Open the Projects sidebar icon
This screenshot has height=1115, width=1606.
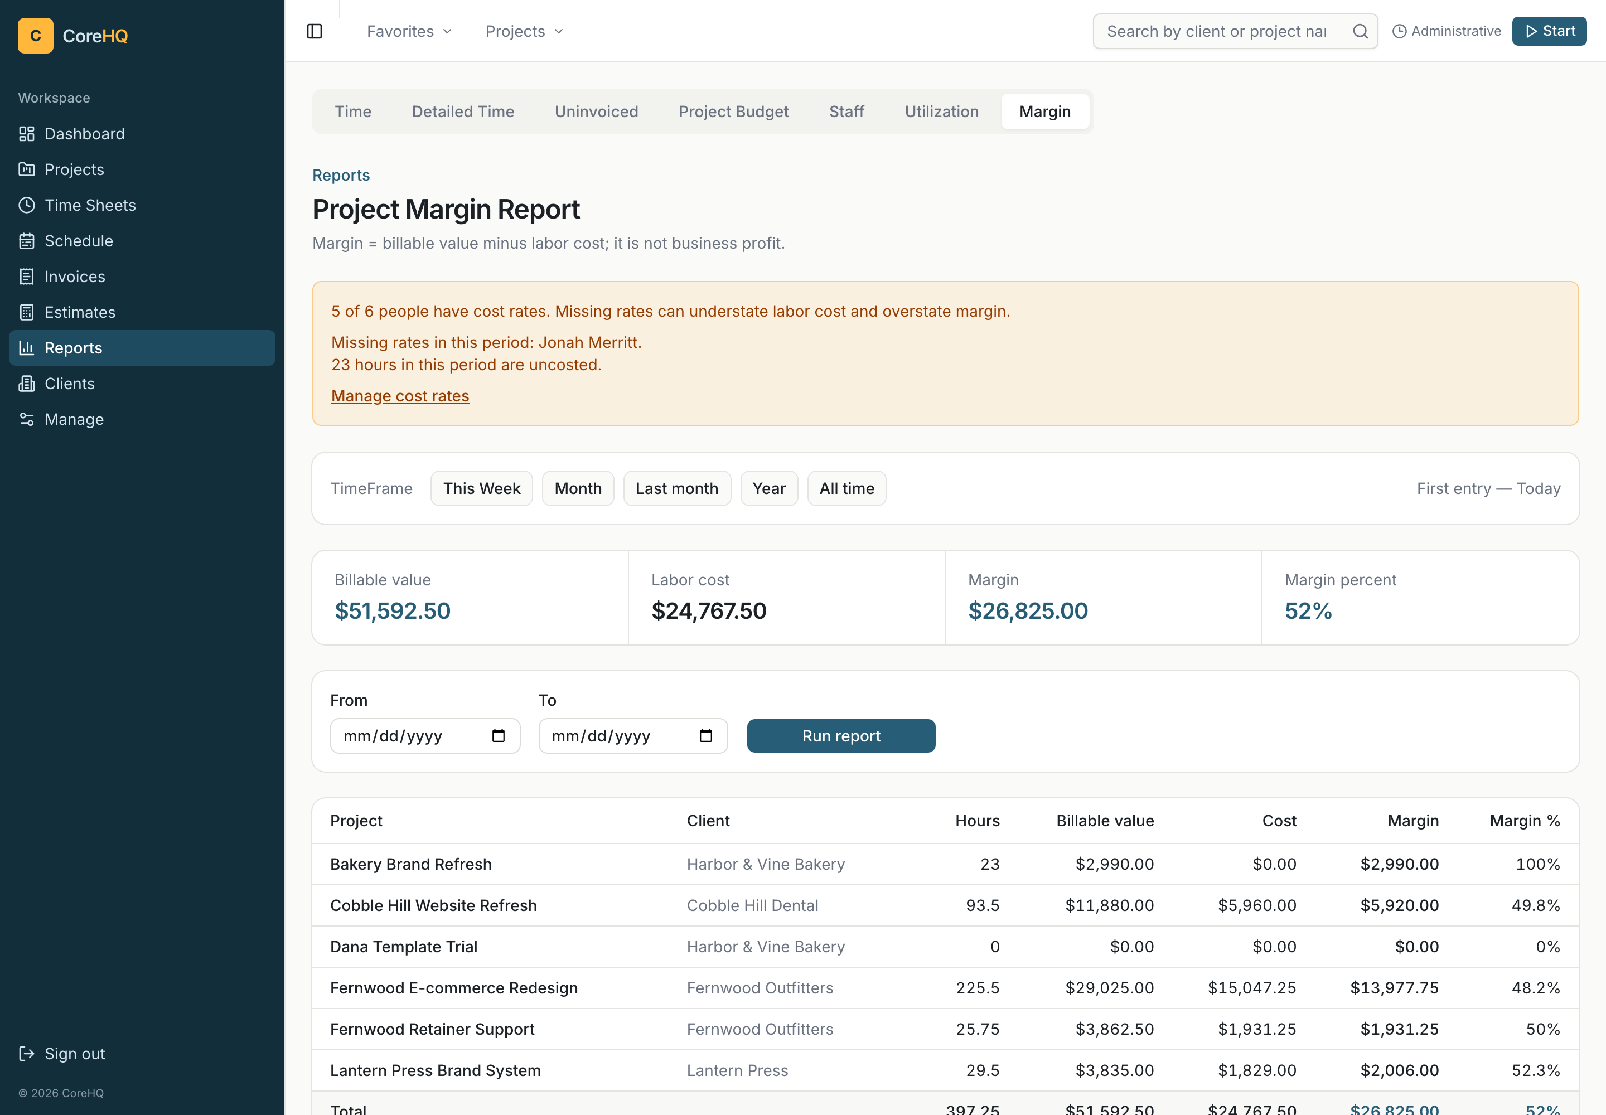(x=27, y=169)
